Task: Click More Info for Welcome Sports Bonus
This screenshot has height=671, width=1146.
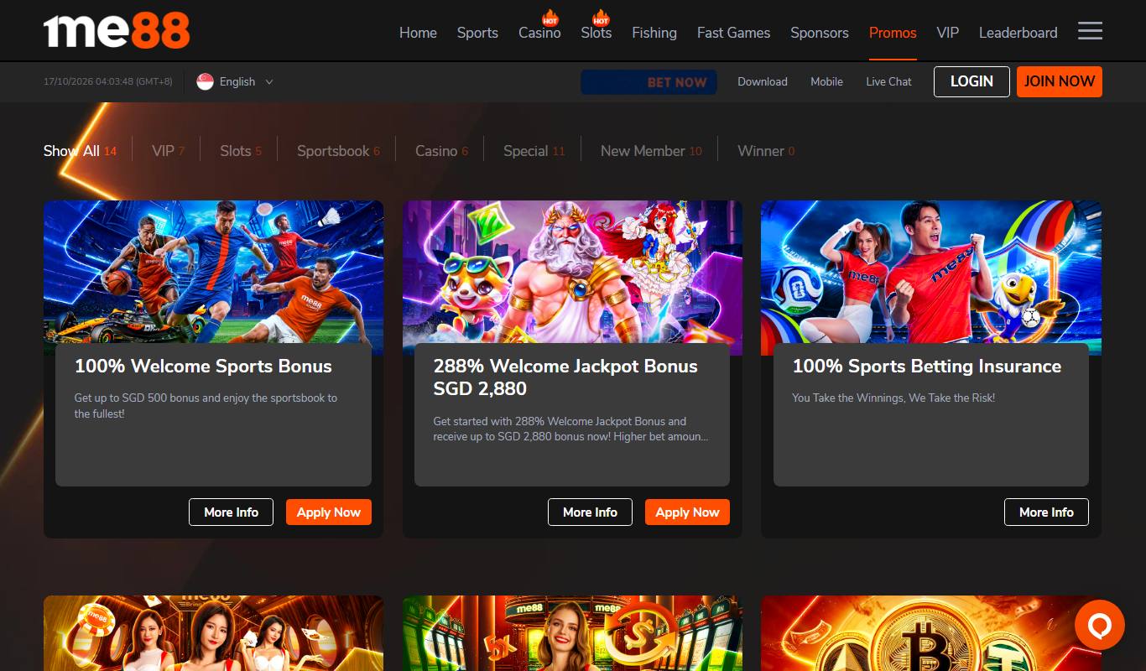Action: click(231, 512)
